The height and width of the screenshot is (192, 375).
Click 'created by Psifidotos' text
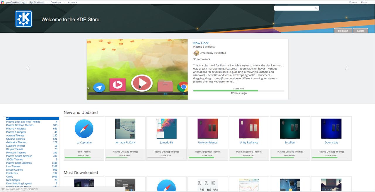point(213,53)
